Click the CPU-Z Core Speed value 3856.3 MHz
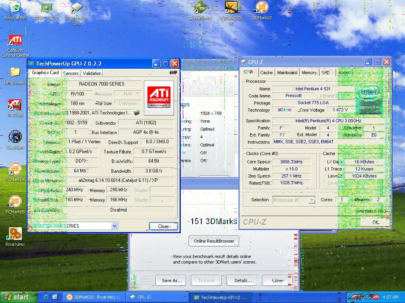 (291, 162)
